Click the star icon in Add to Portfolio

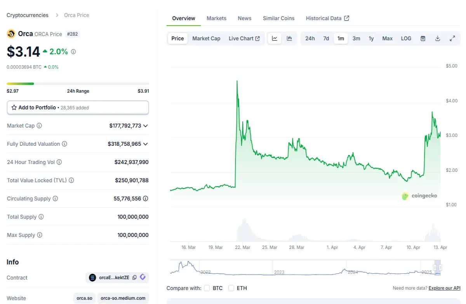tap(14, 107)
